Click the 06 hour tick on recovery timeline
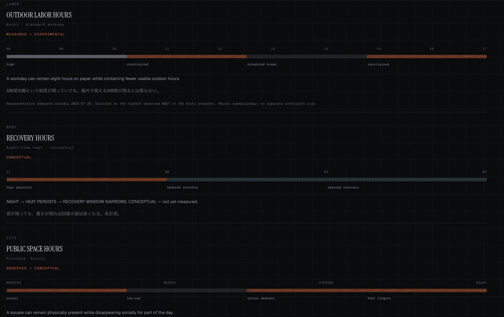Image resolution: width=504 pixels, height=317 pixels. coord(485,172)
